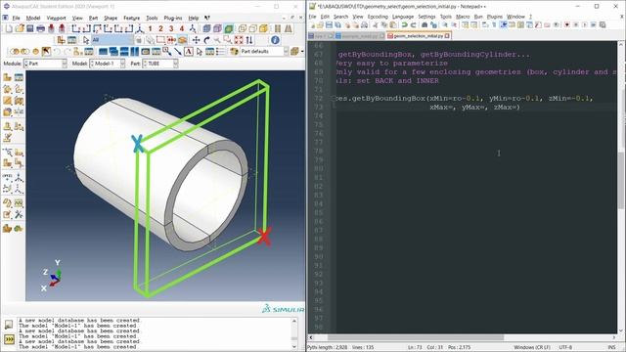This screenshot has width=626, height=352.
Task: Open the Plug-ins menu in Abaqus
Action: pos(173,18)
